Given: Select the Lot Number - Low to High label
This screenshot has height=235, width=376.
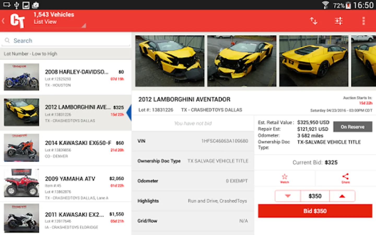Looking at the screenshot, I should tap(31, 54).
